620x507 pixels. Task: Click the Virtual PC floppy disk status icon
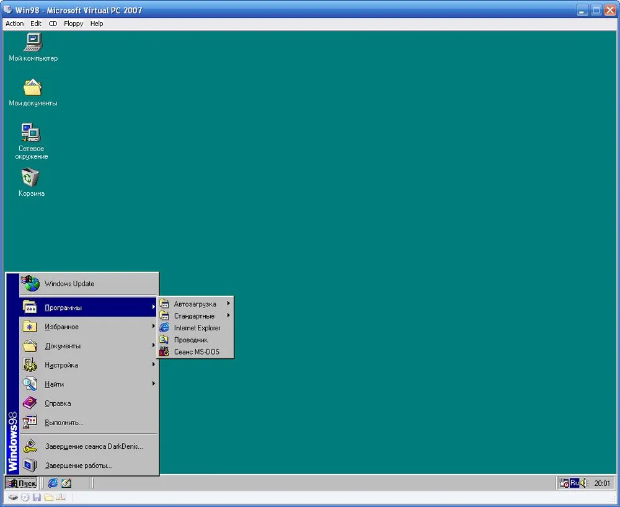pyautogui.click(x=37, y=497)
